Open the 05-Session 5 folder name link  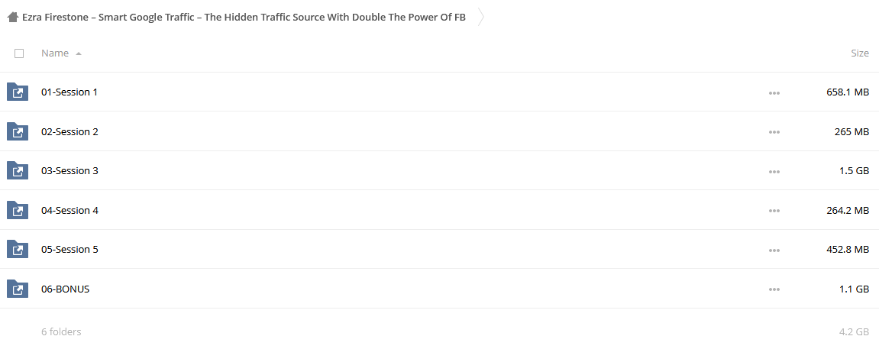(69, 249)
